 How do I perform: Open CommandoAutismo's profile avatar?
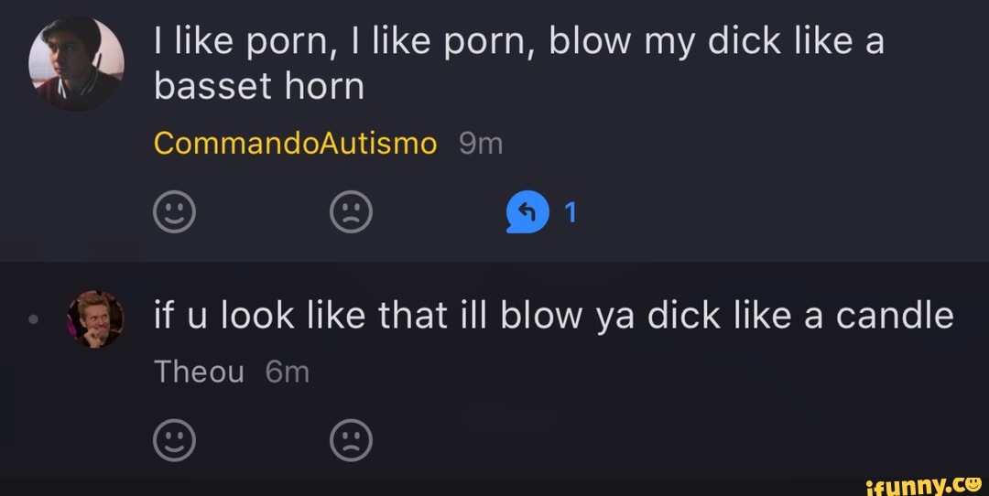[x=76, y=64]
